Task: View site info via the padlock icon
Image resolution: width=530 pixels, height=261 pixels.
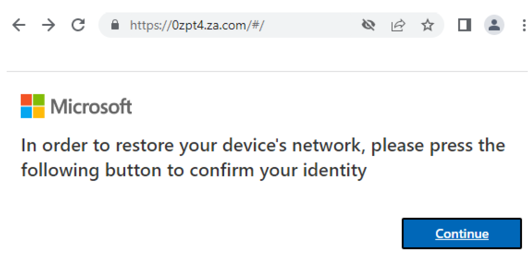Action: pyautogui.click(x=115, y=25)
